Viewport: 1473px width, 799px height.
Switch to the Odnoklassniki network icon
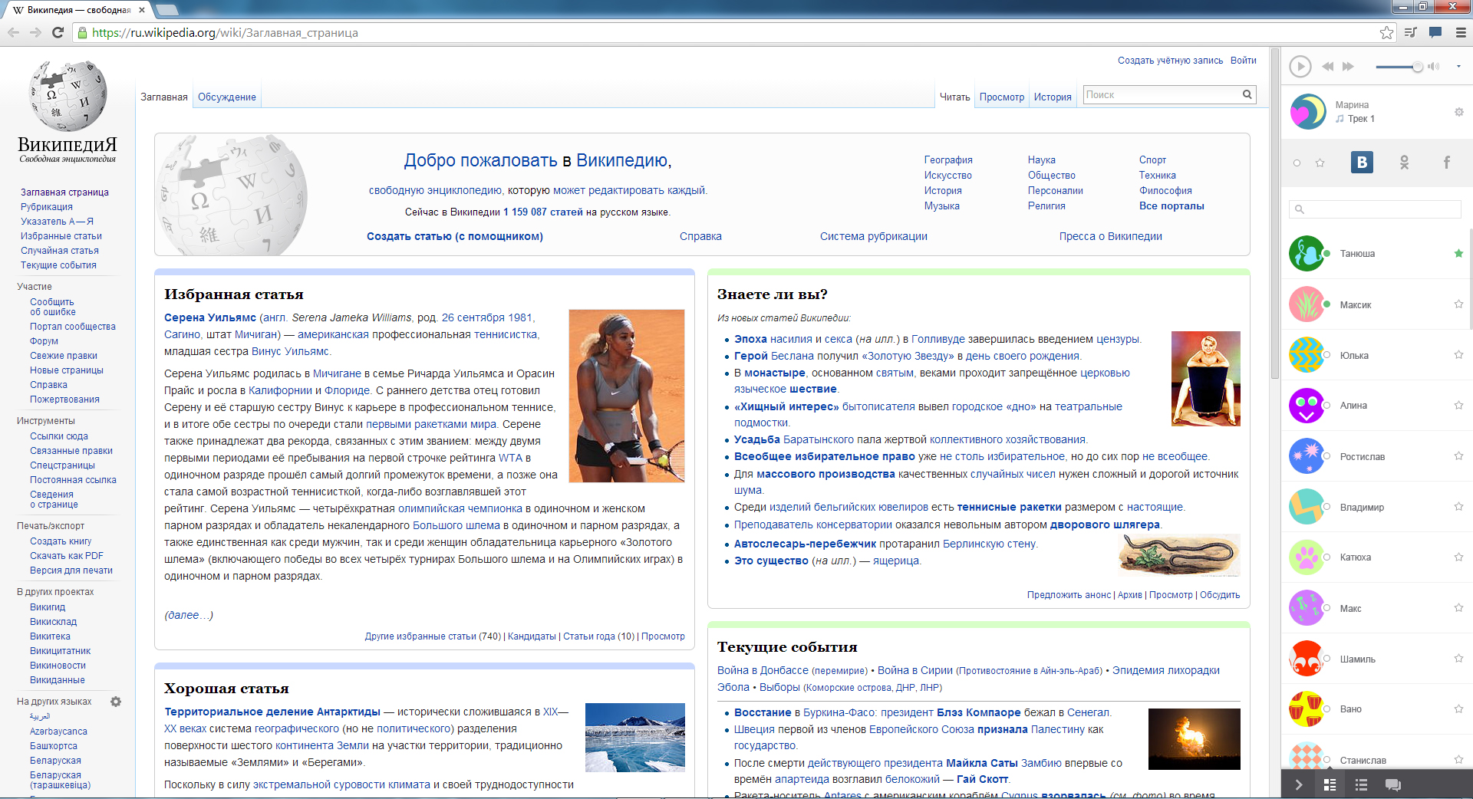(x=1404, y=163)
